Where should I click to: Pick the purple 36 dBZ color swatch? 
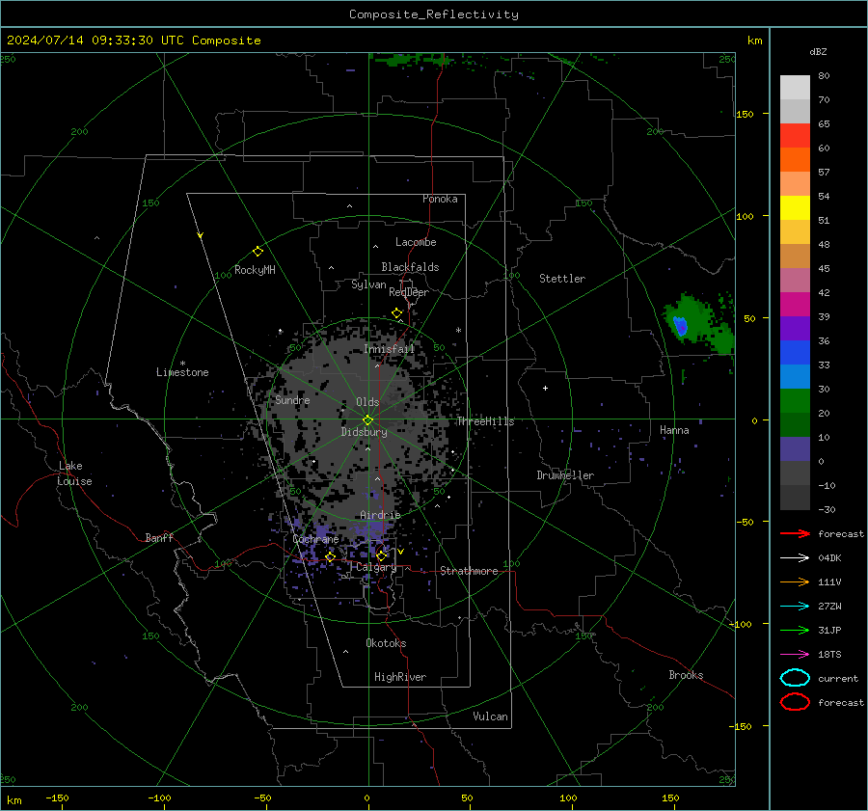tap(795, 328)
